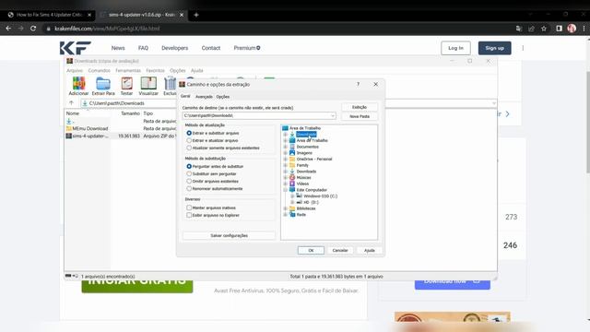
Task: Select Windows-SSD (C:) in folder tree
Action: 320,196
